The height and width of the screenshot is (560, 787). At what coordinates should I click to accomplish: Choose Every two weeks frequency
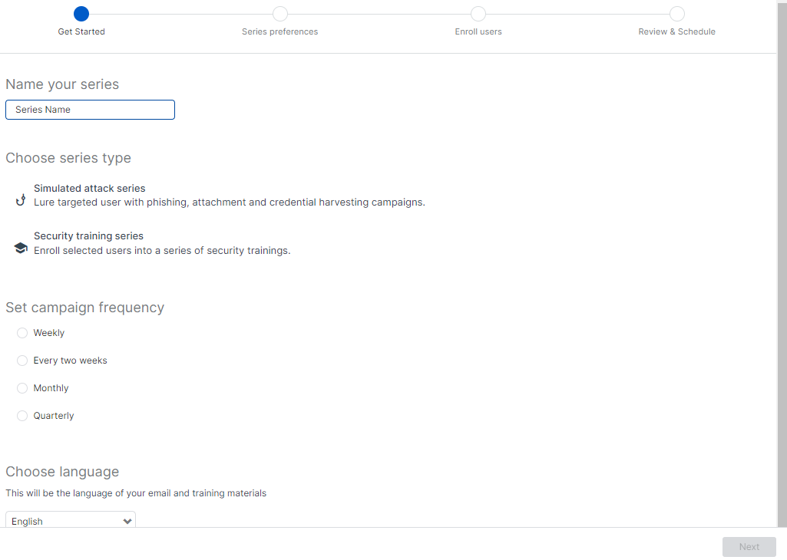pyautogui.click(x=22, y=361)
